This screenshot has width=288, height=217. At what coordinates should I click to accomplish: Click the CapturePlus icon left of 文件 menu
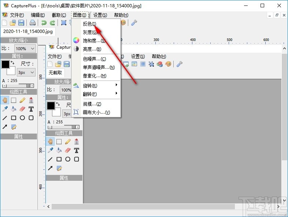pos(5,15)
